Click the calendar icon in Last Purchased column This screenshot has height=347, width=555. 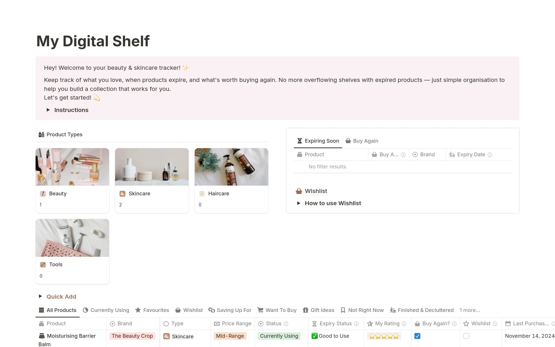508,324
